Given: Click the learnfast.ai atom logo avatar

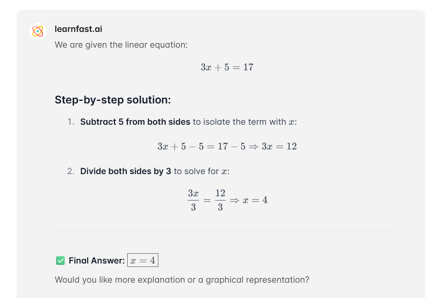Looking at the screenshot, I should (x=38, y=31).
